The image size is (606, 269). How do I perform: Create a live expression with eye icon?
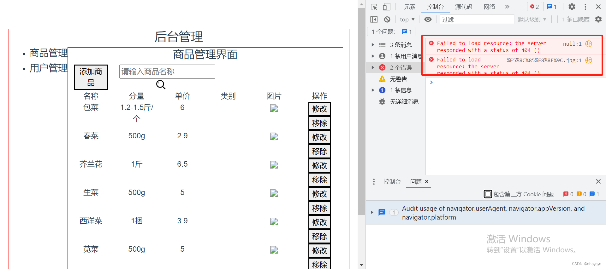coord(428,20)
